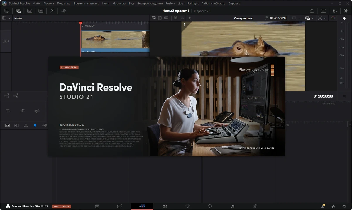Open the Media Pool panel icon

7,11
